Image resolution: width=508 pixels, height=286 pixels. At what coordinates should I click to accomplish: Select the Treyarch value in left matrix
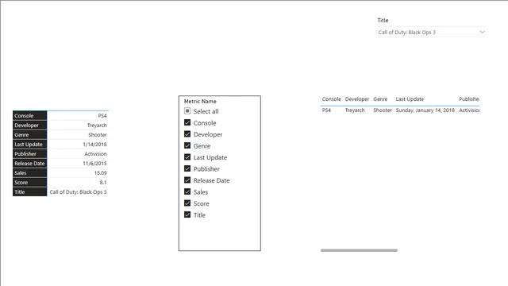[x=97, y=126]
